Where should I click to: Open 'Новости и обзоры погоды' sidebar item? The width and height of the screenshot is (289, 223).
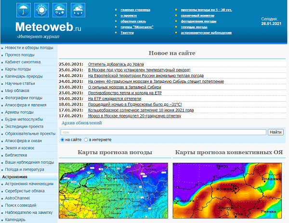(x=29, y=48)
